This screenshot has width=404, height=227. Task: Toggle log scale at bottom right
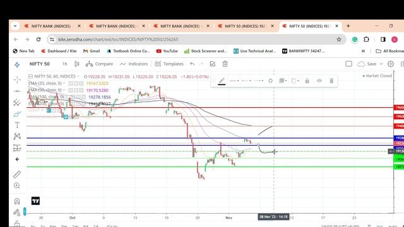[x=379, y=226]
